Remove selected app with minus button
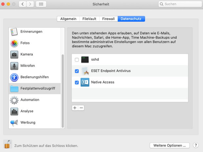203x152 pixels. (81, 108)
